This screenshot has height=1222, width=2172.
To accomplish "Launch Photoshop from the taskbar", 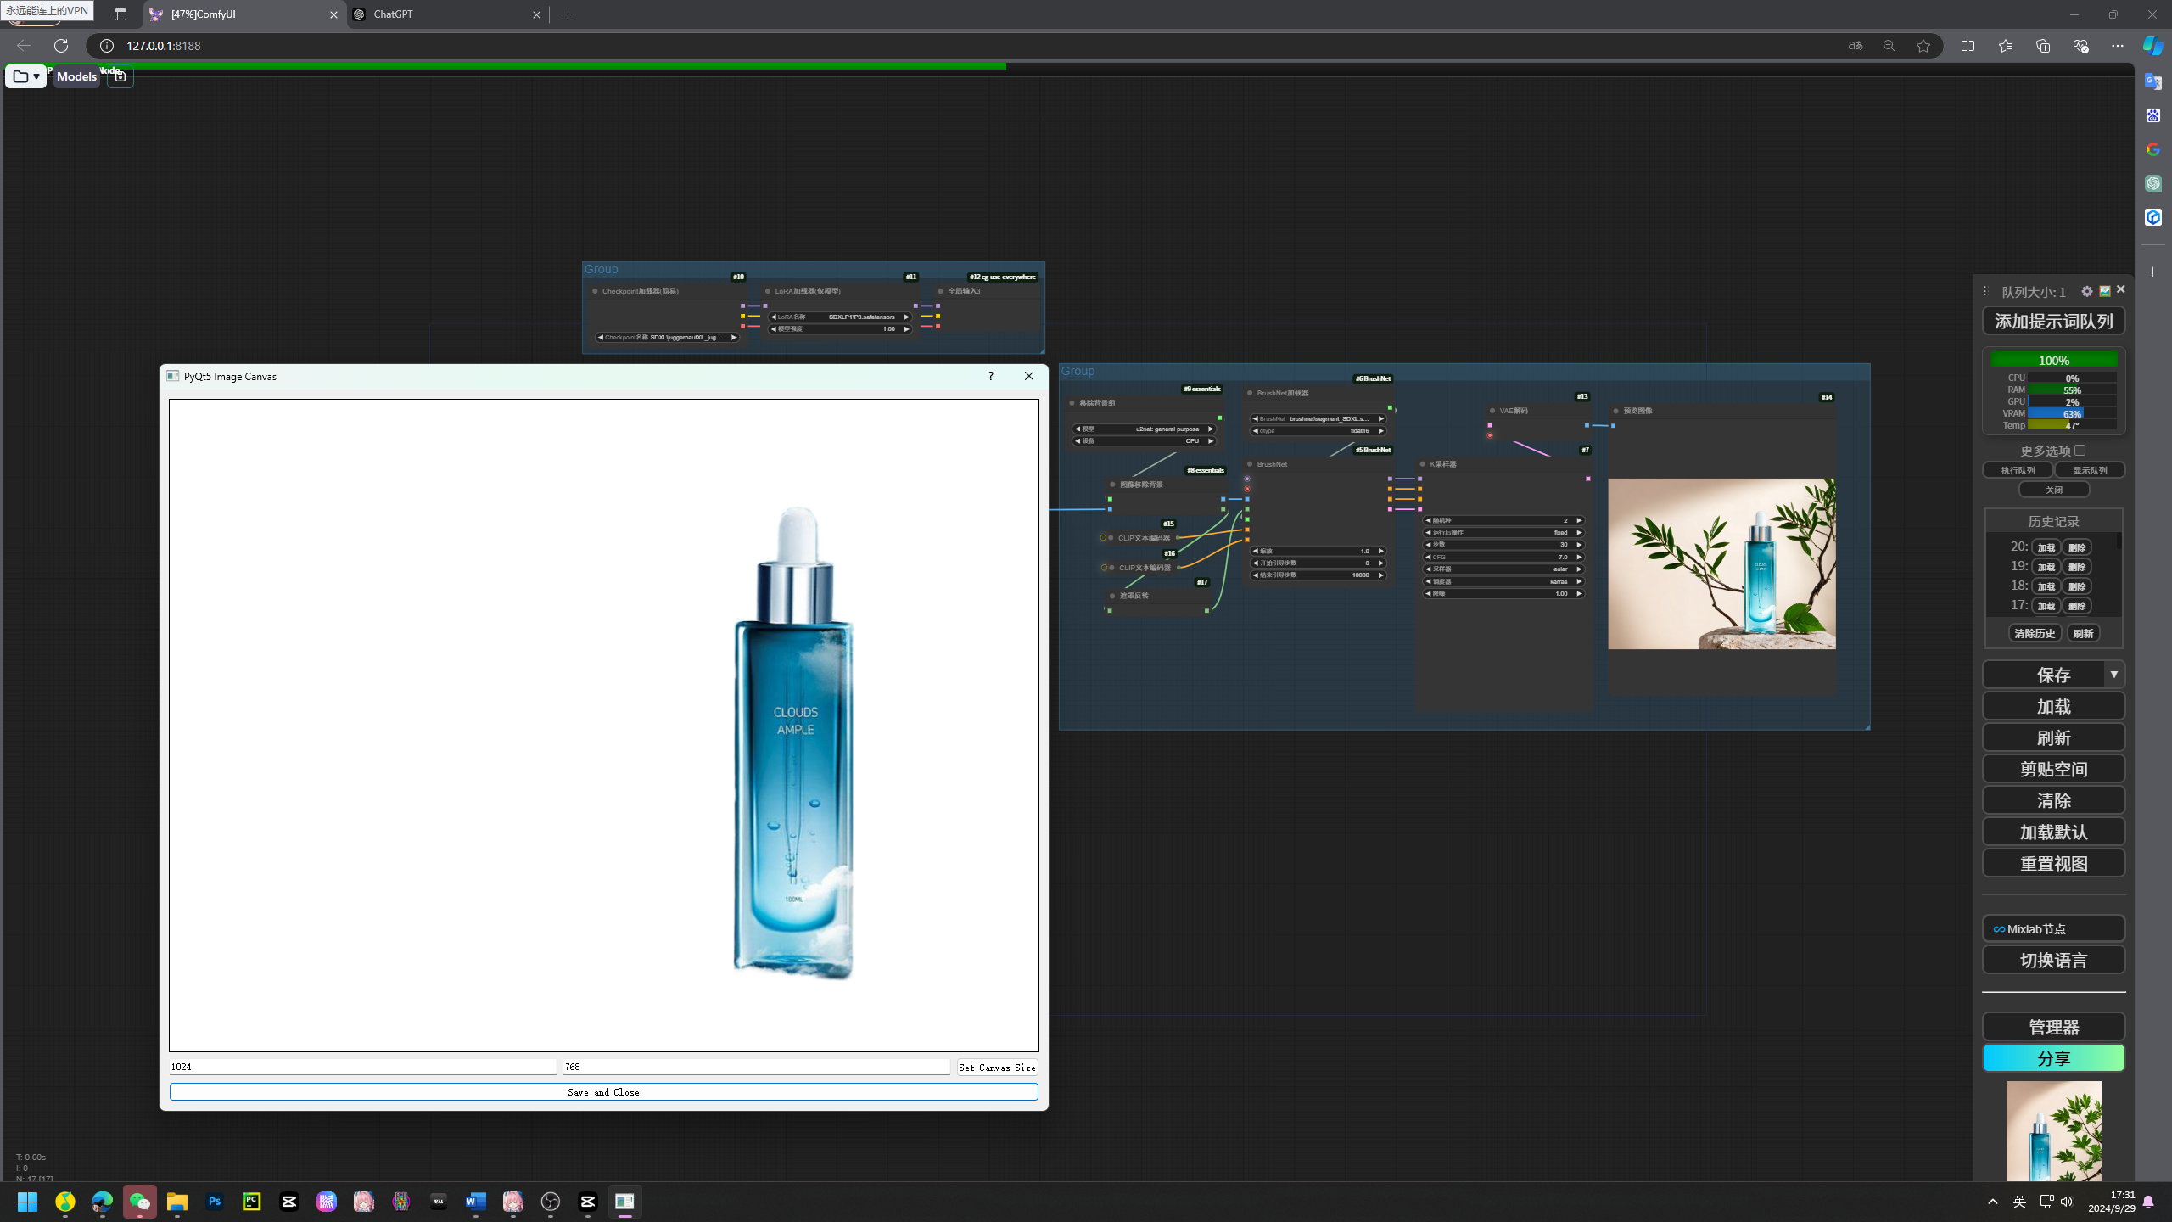I will pyautogui.click(x=214, y=1202).
